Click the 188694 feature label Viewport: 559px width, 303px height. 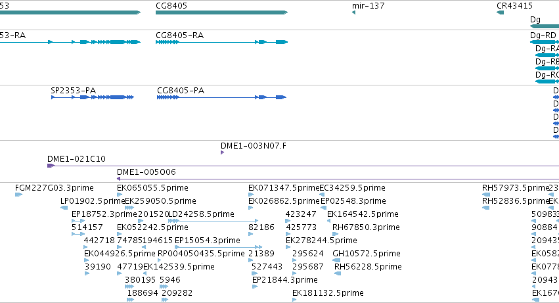(143, 293)
